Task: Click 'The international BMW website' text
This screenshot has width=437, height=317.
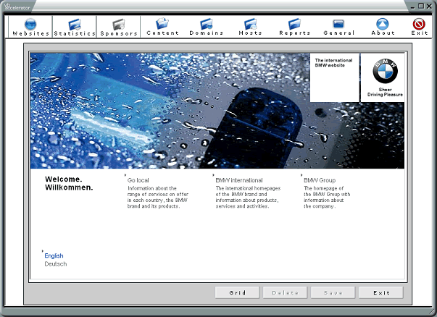Action: (333, 63)
